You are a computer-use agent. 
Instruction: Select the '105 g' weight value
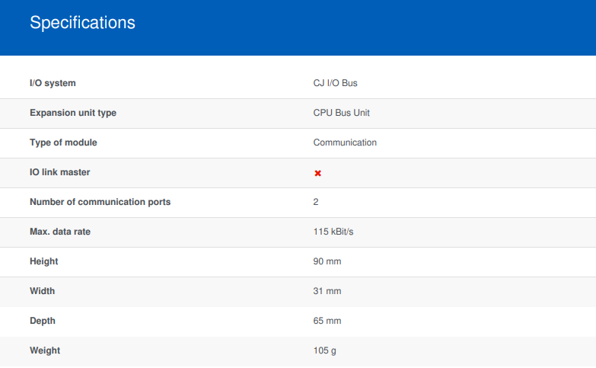[324, 350]
